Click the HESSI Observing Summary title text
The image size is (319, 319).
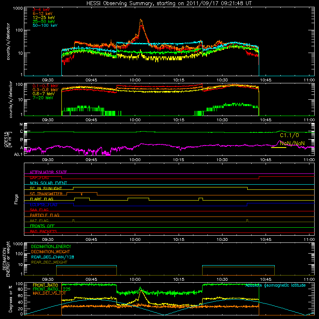click(x=169, y=4)
